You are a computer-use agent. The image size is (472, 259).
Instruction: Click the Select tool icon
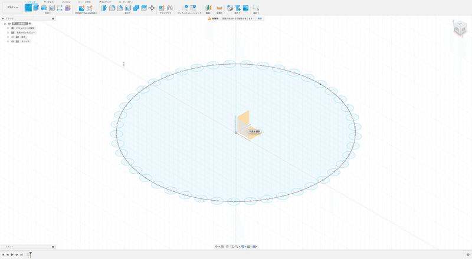point(256,8)
